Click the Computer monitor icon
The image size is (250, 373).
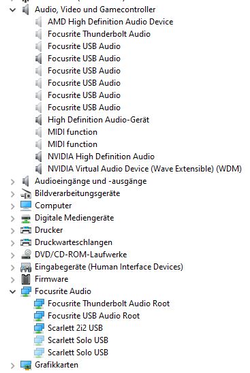pyautogui.click(x=26, y=206)
